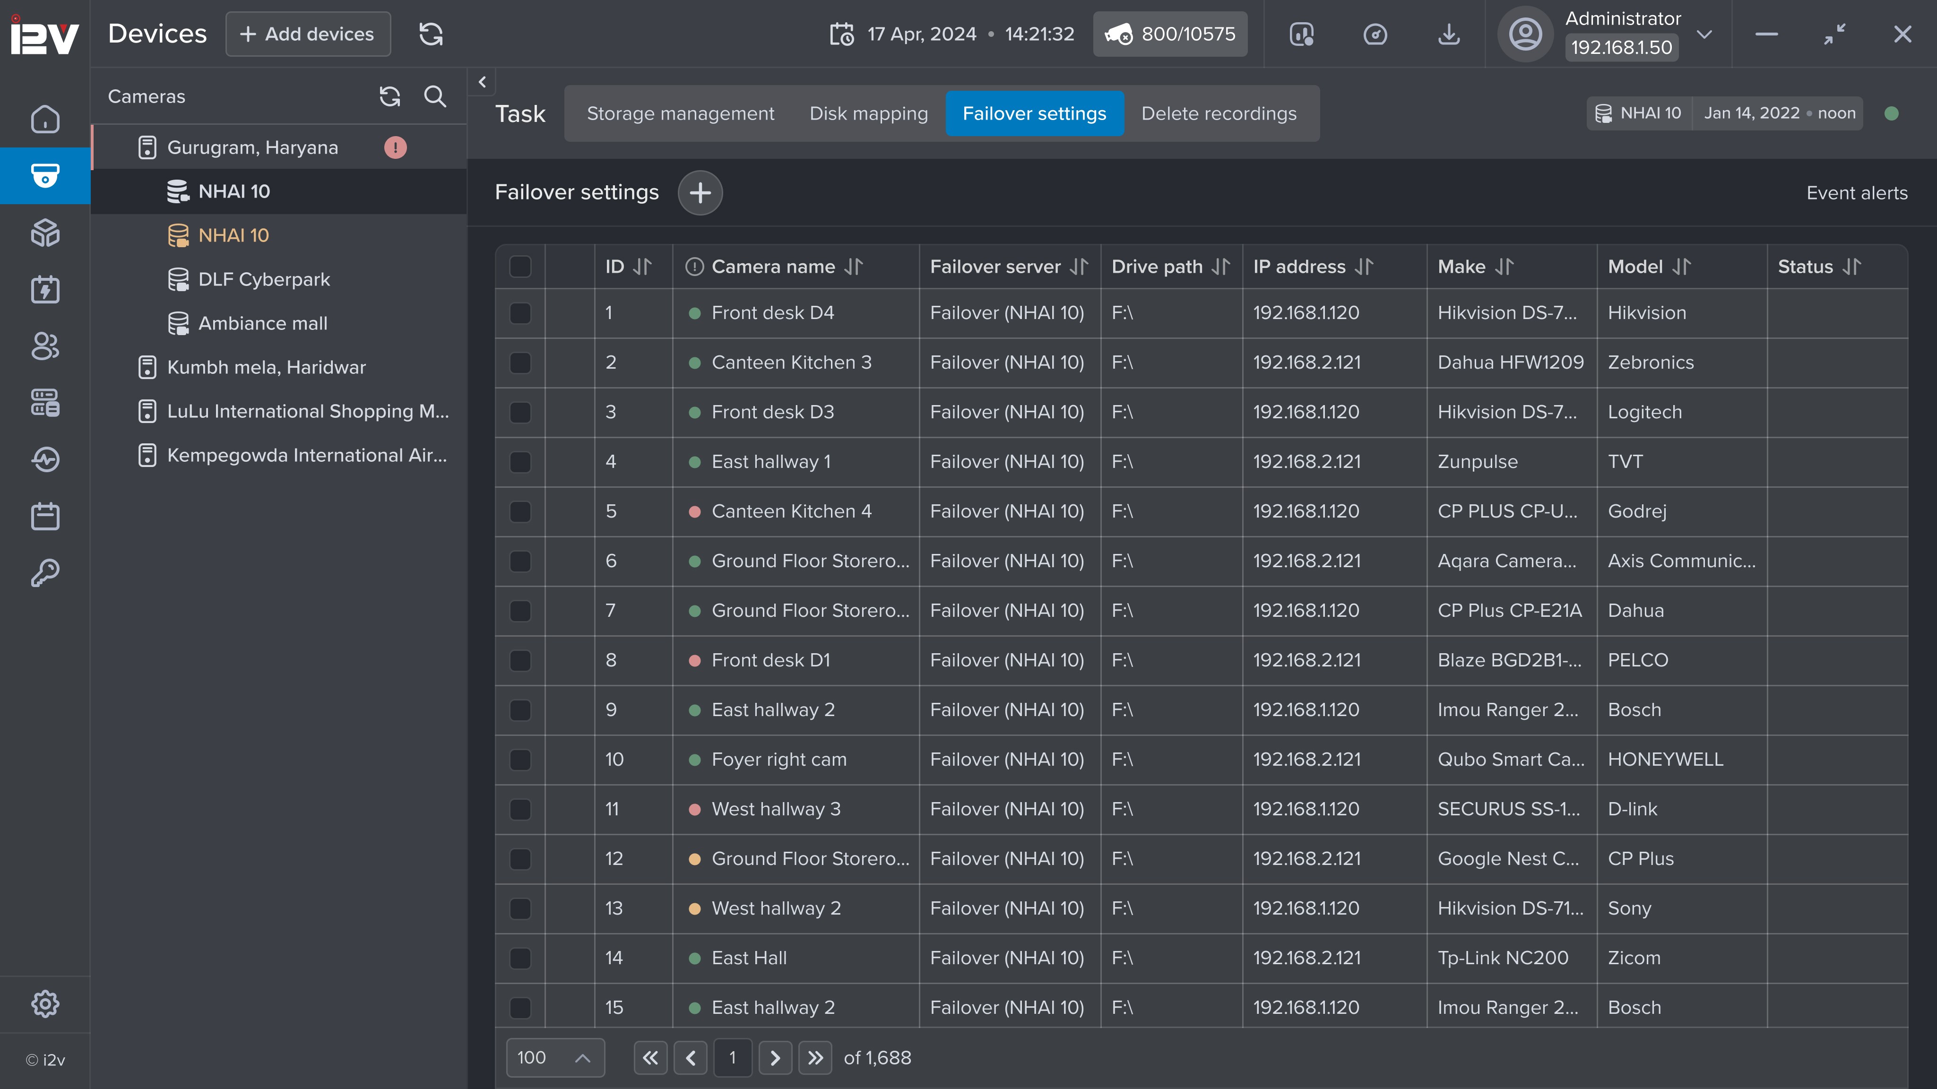
Task: Click the Add devices button
Action: coord(308,34)
